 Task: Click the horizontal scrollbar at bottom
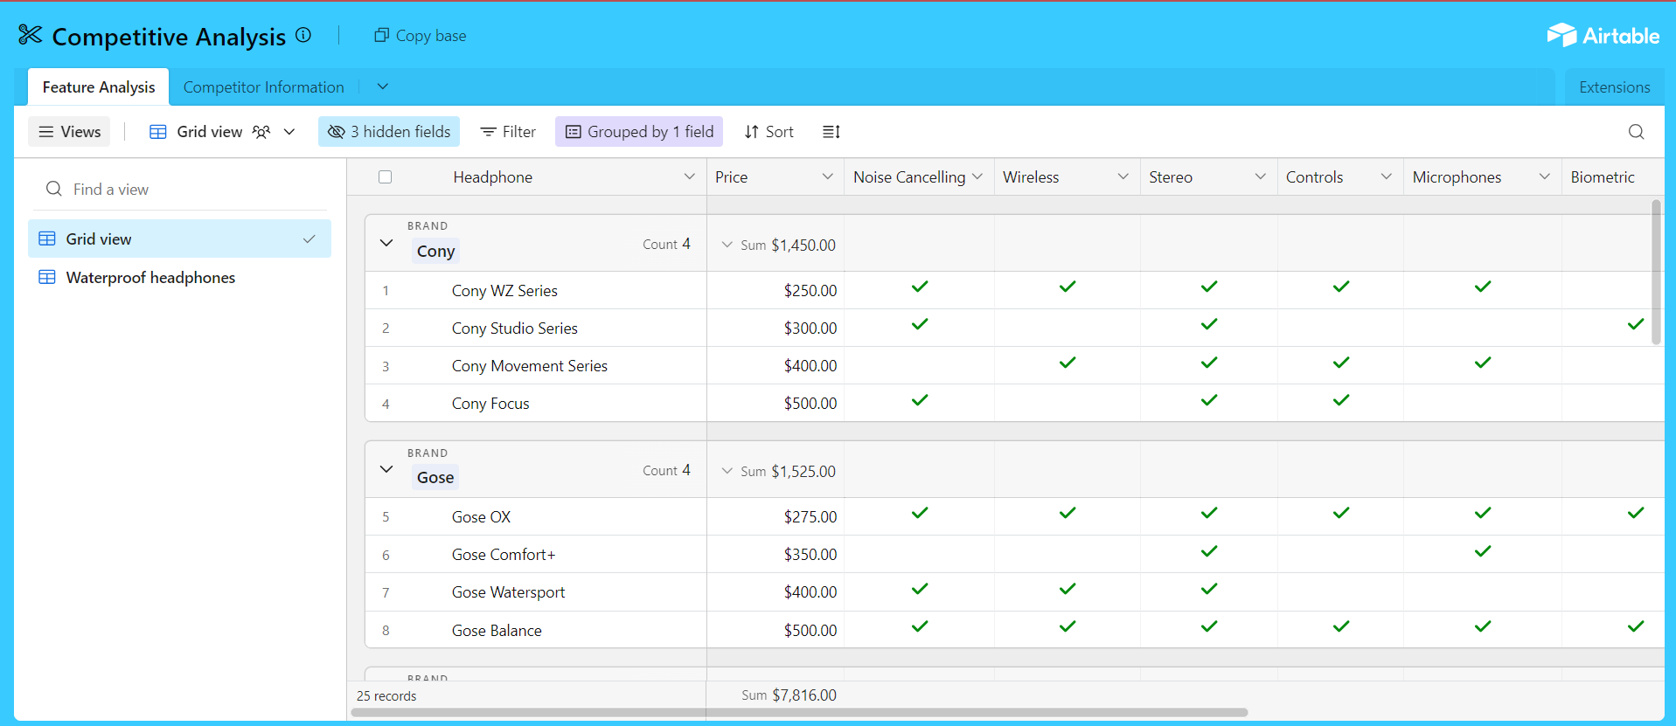(x=799, y=712)
